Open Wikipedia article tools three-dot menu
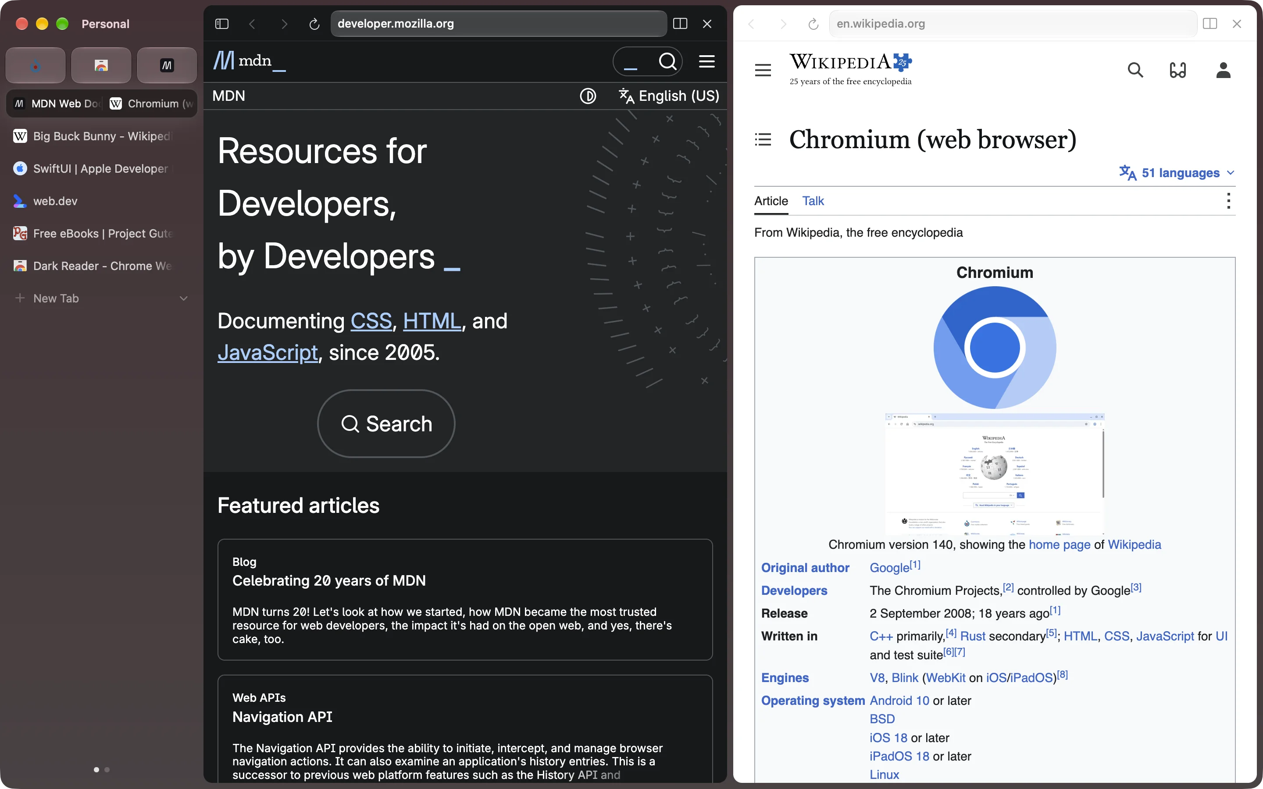This screenshot has height=789, width=1263. tap(1228, 201)
